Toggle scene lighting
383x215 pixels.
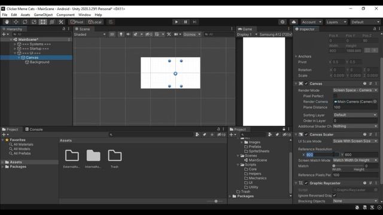coord(121,35)
